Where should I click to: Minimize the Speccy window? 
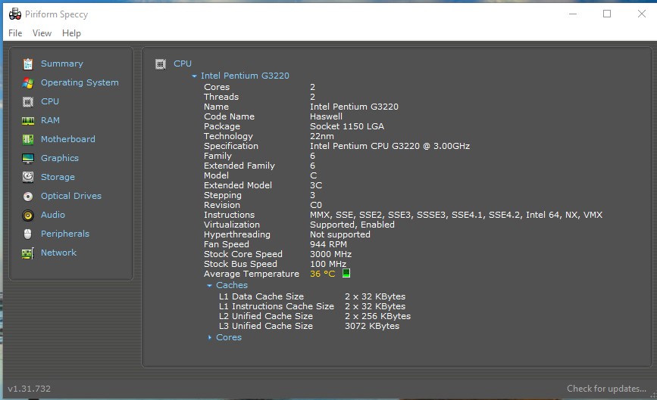coord(573,14)
